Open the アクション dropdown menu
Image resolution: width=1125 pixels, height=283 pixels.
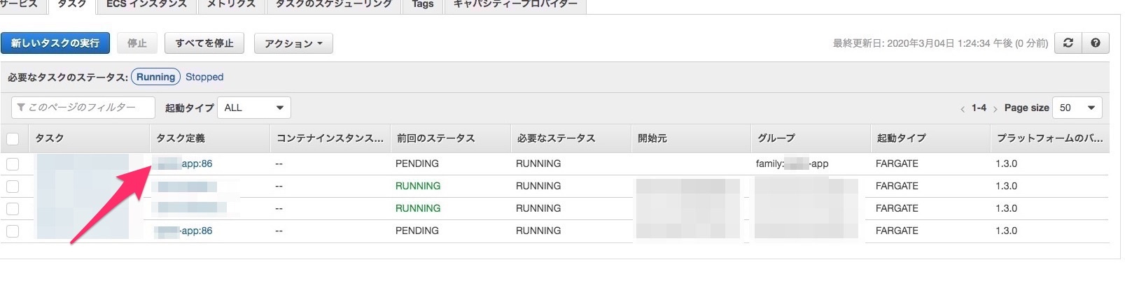pyautogui.click(x=293, y=43)
